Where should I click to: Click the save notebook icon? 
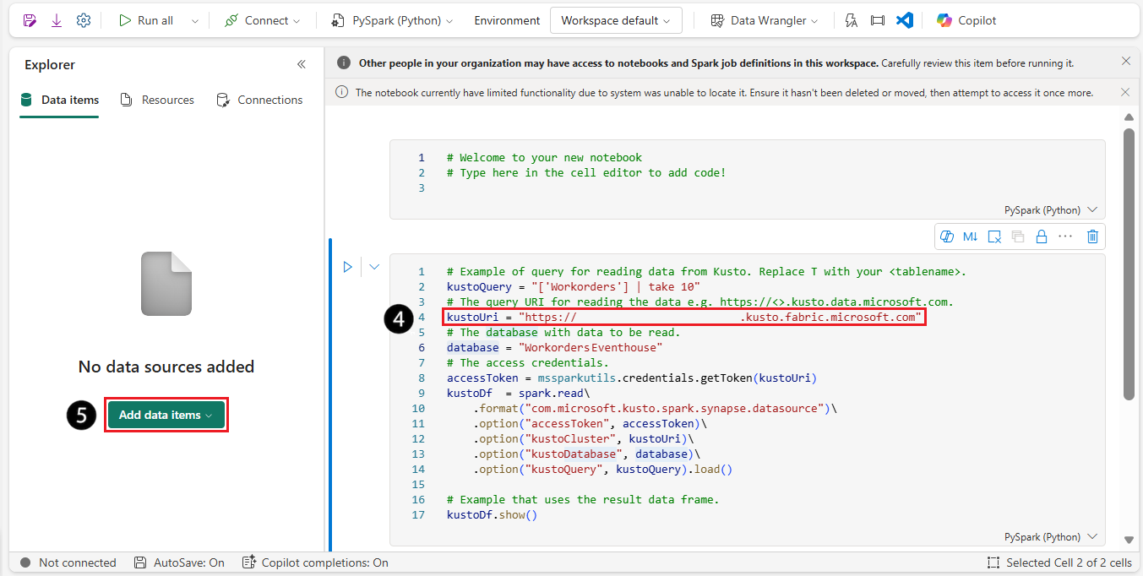coord(30,20)
